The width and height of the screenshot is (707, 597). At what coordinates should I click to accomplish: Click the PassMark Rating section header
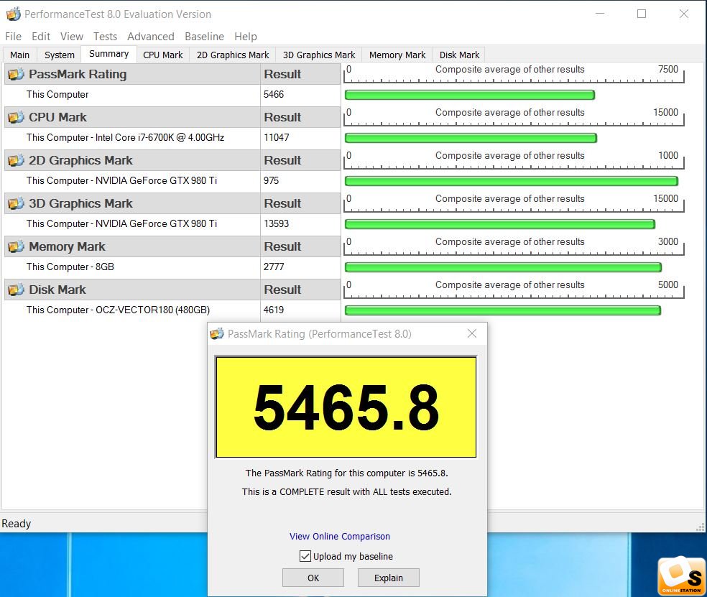pos(132,74)
